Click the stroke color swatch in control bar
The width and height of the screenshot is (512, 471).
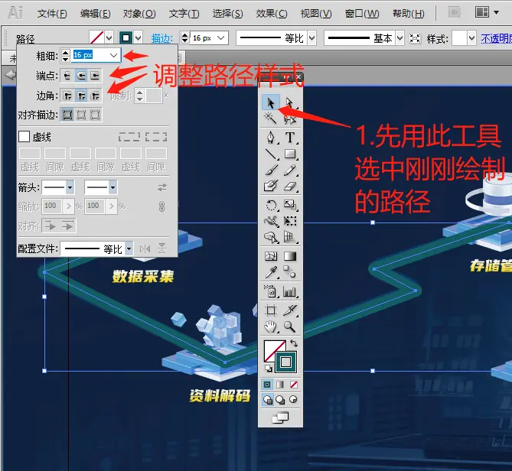126,38
